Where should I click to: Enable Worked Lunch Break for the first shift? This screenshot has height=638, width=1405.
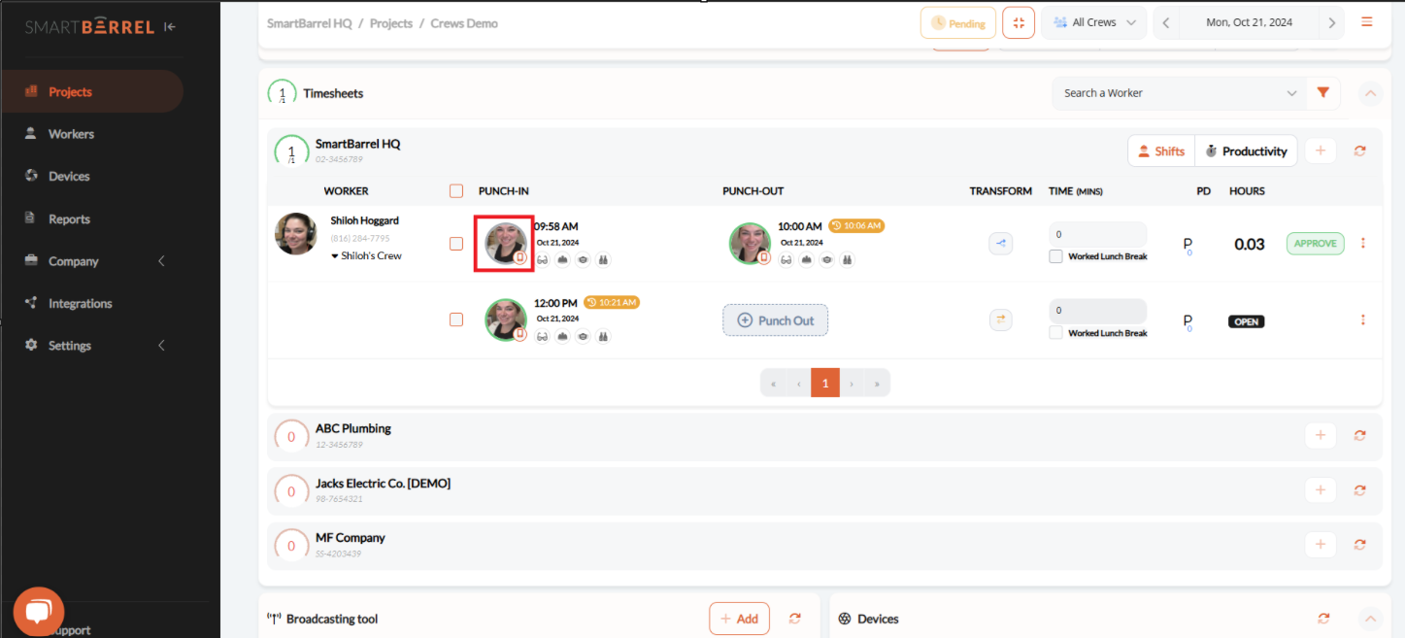(1055, 257)
